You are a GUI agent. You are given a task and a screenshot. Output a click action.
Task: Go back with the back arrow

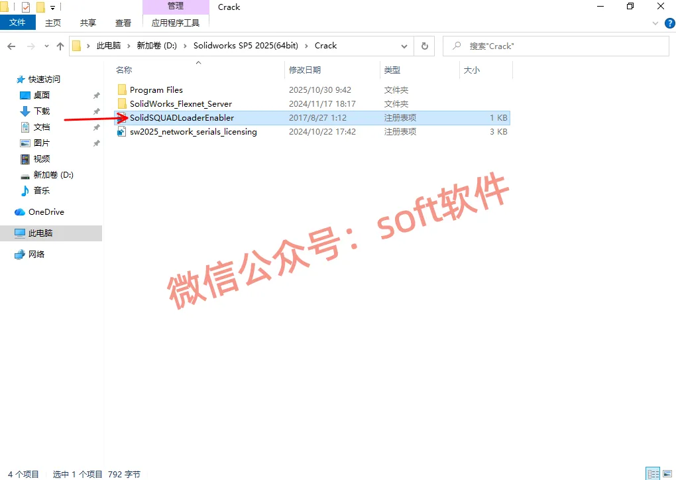click(x=12, y=46)
